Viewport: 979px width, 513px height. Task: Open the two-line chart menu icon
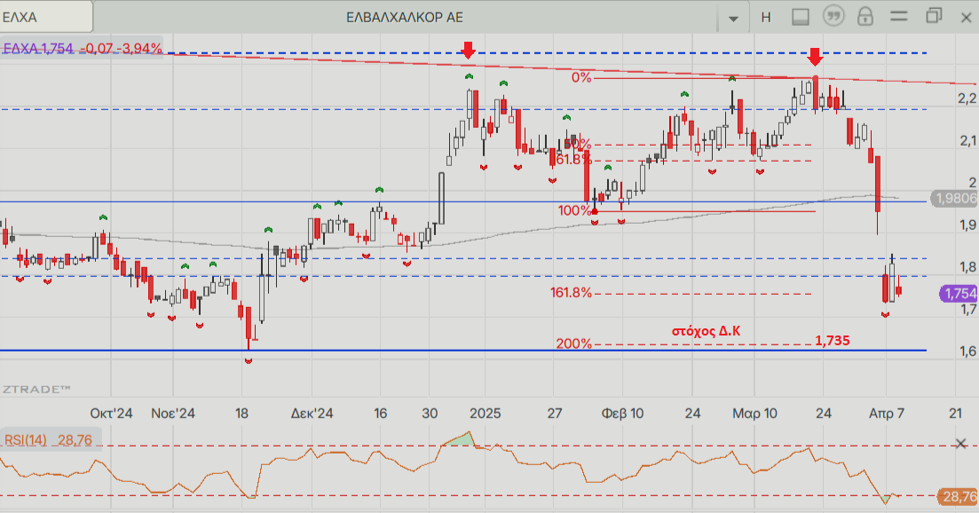(899, 16)
